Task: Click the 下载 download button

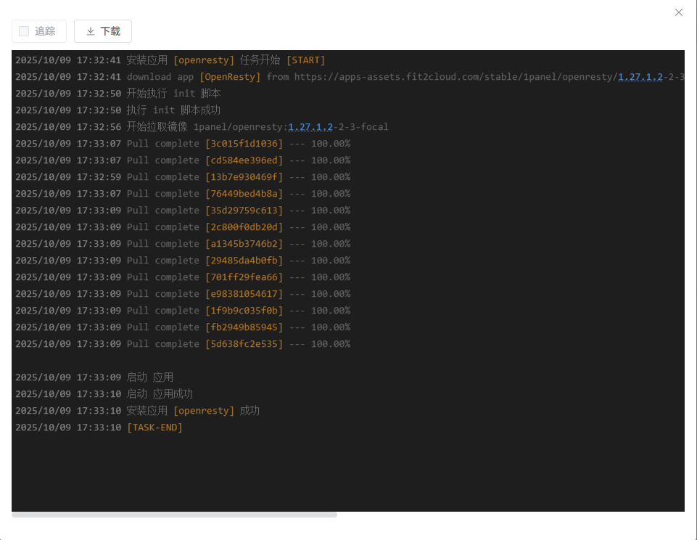Action: click(103, 31)
